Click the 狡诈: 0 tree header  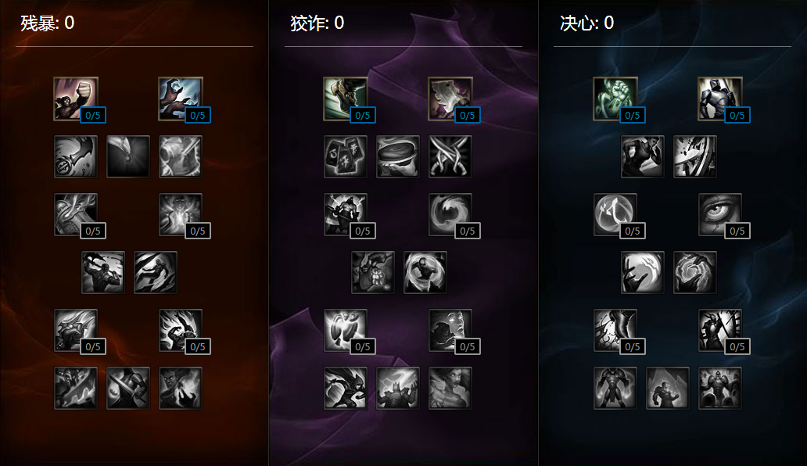pyautogui.click(x=317, y=23)
